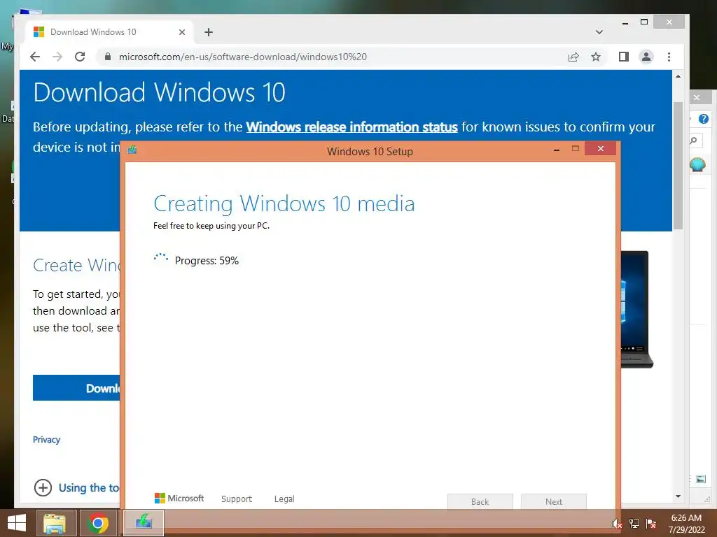
Task: Click scroll down arrow of Chrome page
Action: click(678, 496)
